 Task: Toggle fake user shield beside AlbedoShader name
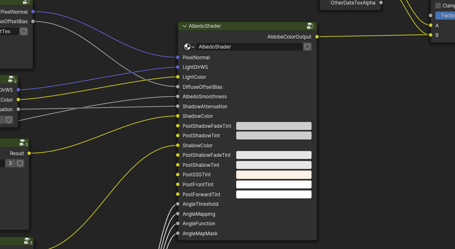click(x=307, y=47)
